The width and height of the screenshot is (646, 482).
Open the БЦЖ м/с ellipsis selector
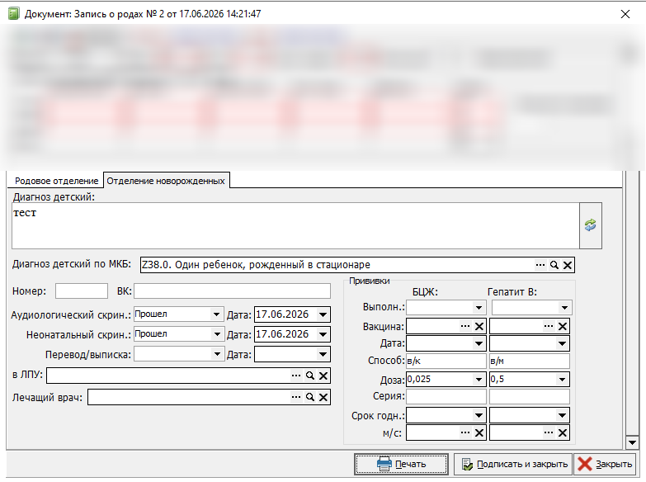(x=465, y=432)
